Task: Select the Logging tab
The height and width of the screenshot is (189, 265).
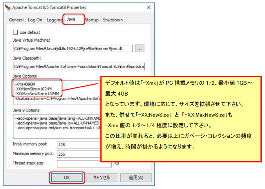Action: 54,20
